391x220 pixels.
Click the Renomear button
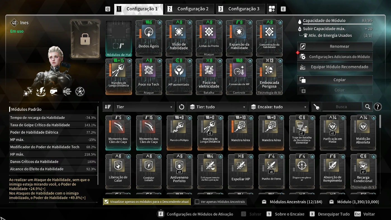click(x=335, y=47)
